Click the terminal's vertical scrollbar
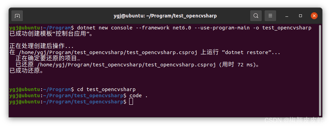Viewport: 331px width, 127px height. coord(320,69)
